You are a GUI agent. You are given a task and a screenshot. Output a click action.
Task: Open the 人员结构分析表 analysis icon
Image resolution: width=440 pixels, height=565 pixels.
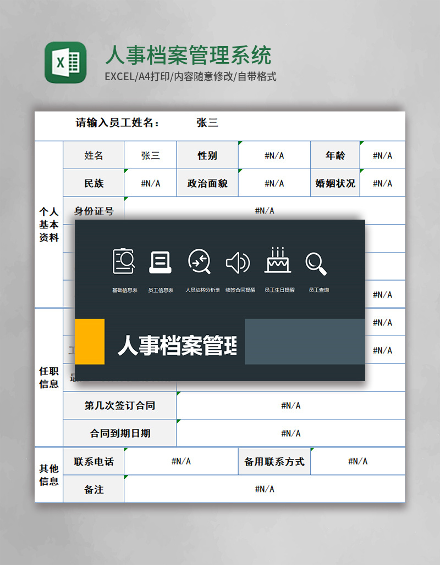pos(199,261)
